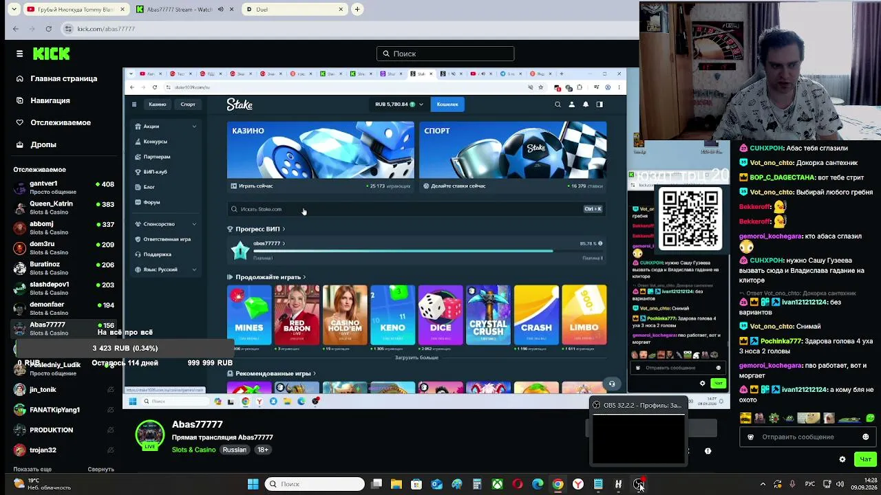
Task: Open Kick chat settings gear
Action: tap(842, 459)
